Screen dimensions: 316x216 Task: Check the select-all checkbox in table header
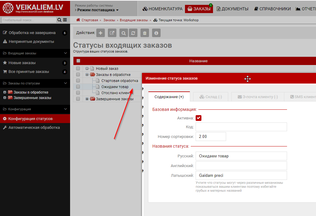click(x=78, y=61)
